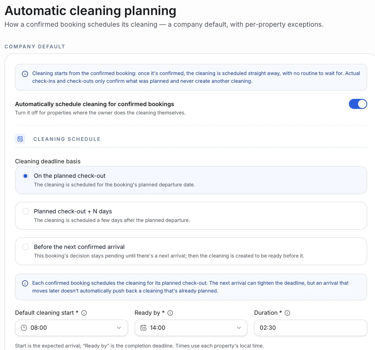Click the page subtitle about per-property exceptions
Screen dimensions: 375x350
(x=164, y=24)
